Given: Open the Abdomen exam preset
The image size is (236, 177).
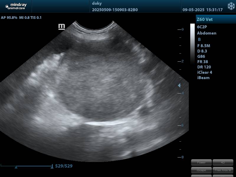Looking at the screenshot, I should [206, 33].
